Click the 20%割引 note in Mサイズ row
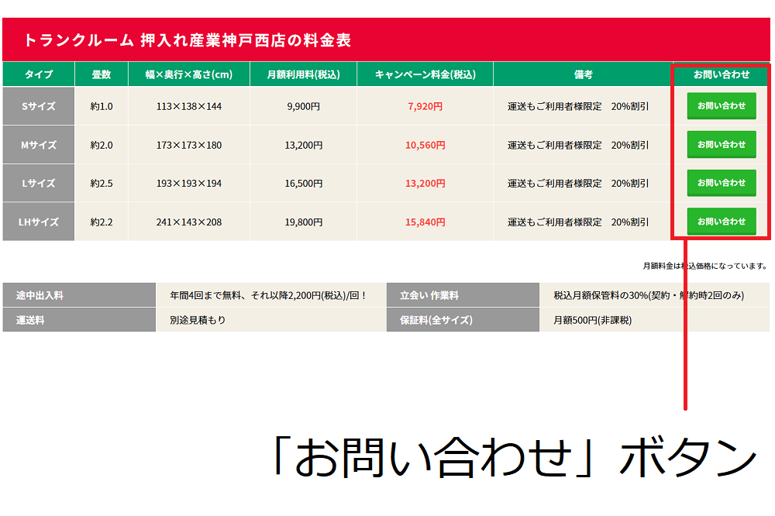The image size is (775, 516). coord(629,146)
